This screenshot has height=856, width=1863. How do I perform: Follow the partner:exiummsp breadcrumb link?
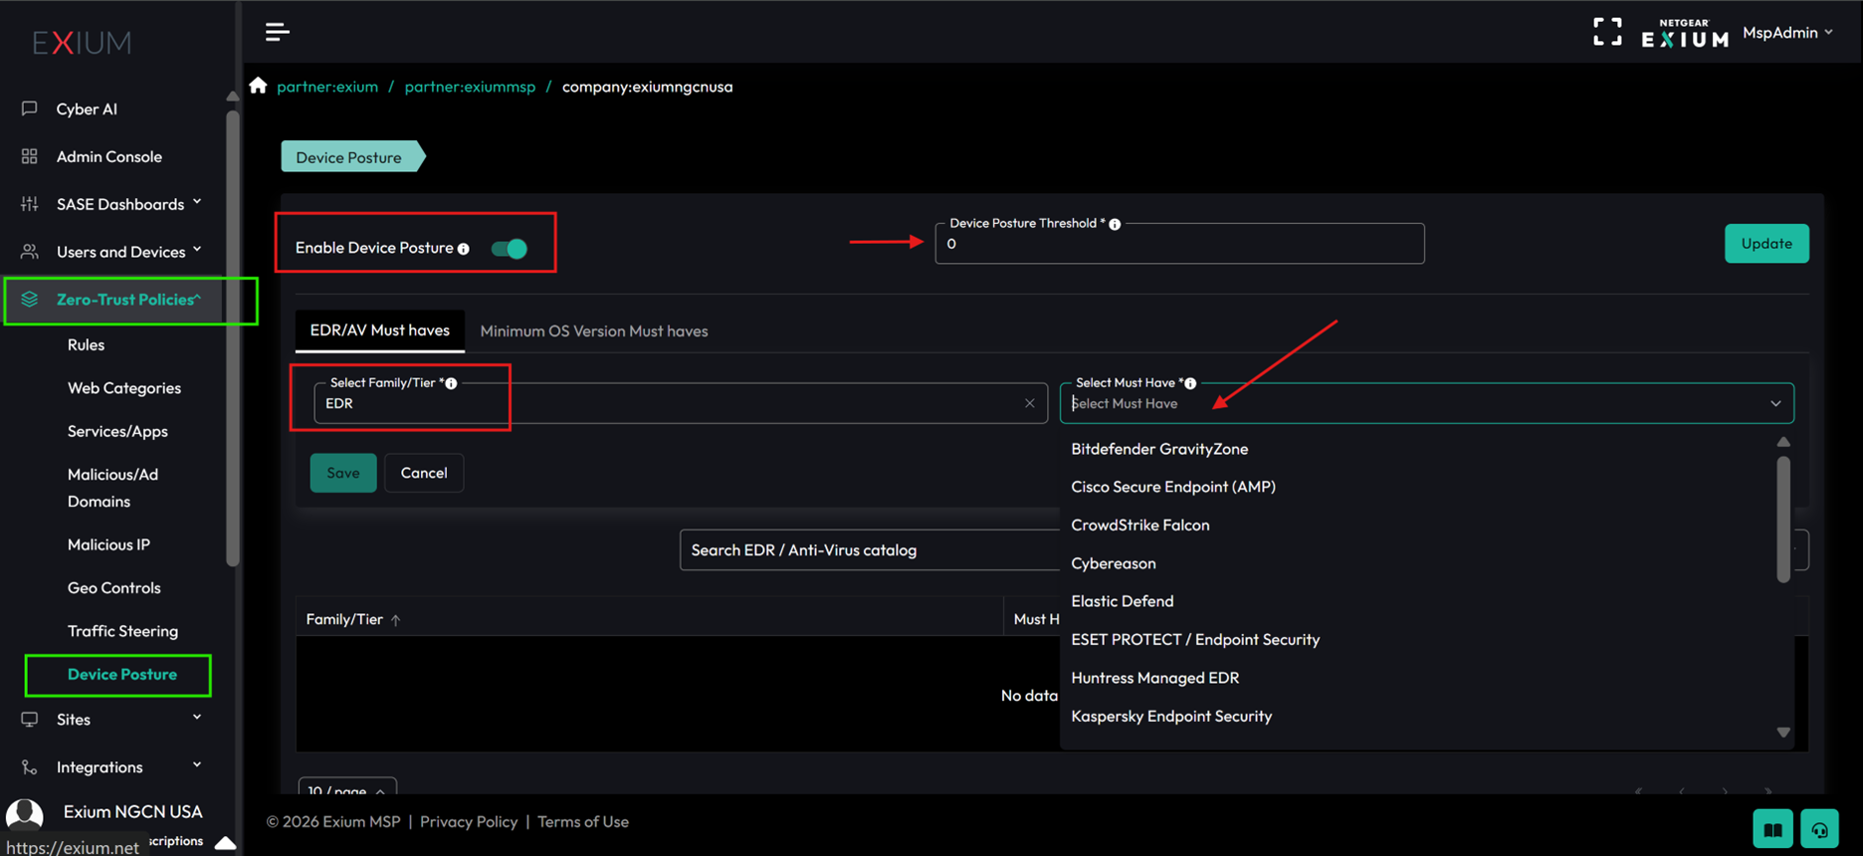pos(470,87)
